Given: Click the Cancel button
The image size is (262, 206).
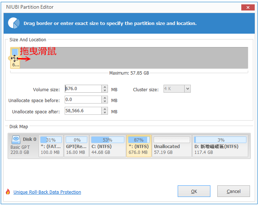Looking at the screenshot, I should (233, 191).
